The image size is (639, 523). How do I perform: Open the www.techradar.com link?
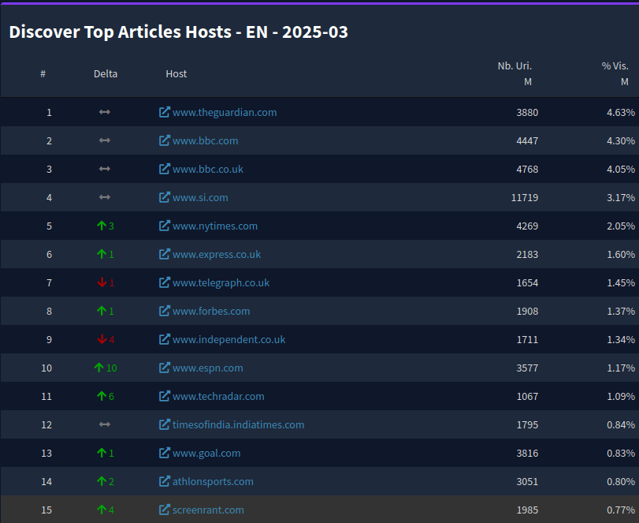tap(218, 396)
